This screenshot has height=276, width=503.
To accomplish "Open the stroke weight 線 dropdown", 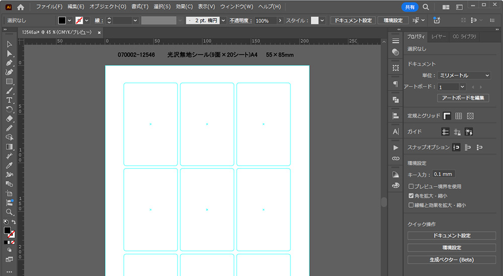I will (135, 21).
